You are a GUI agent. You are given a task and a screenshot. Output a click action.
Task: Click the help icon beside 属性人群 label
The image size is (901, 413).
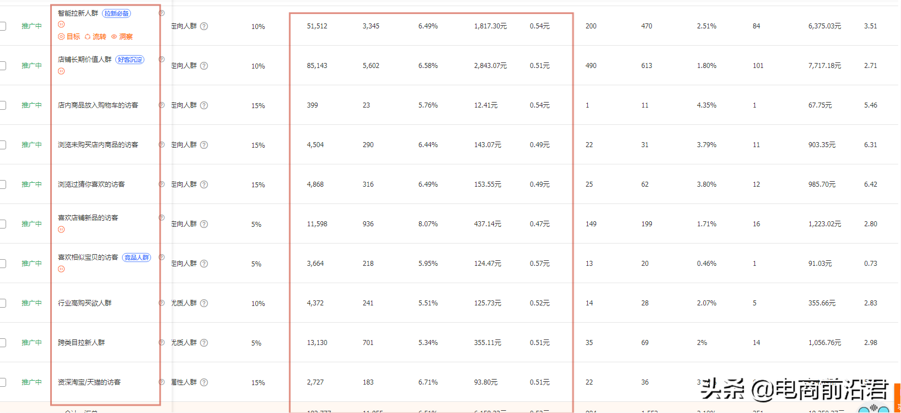[x=203, y=382]
